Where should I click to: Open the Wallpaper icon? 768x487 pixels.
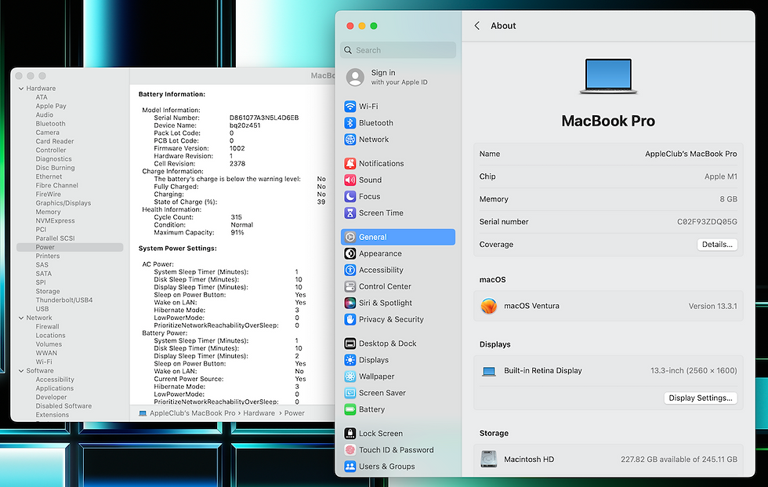point(350,376)
